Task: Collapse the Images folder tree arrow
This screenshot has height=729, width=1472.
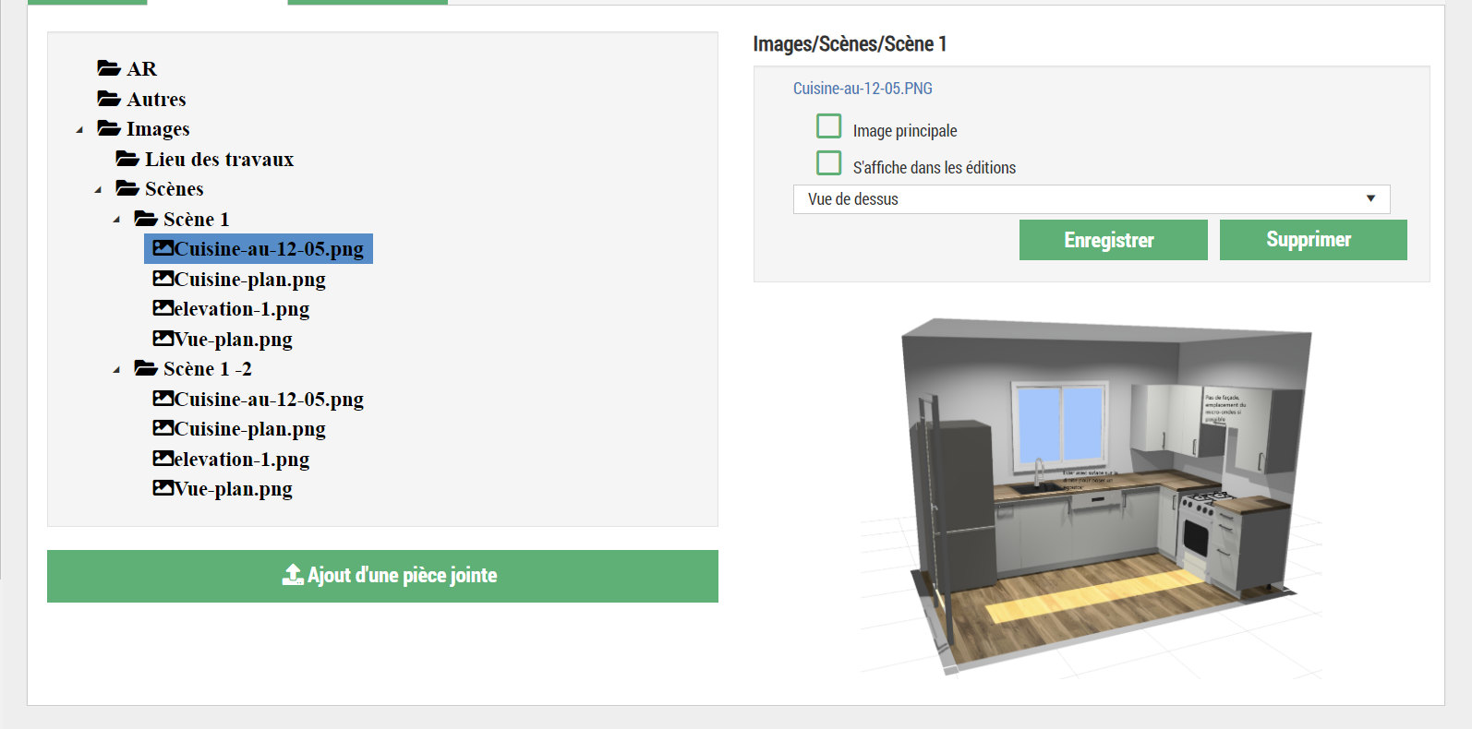Action: tap(79, 130)
